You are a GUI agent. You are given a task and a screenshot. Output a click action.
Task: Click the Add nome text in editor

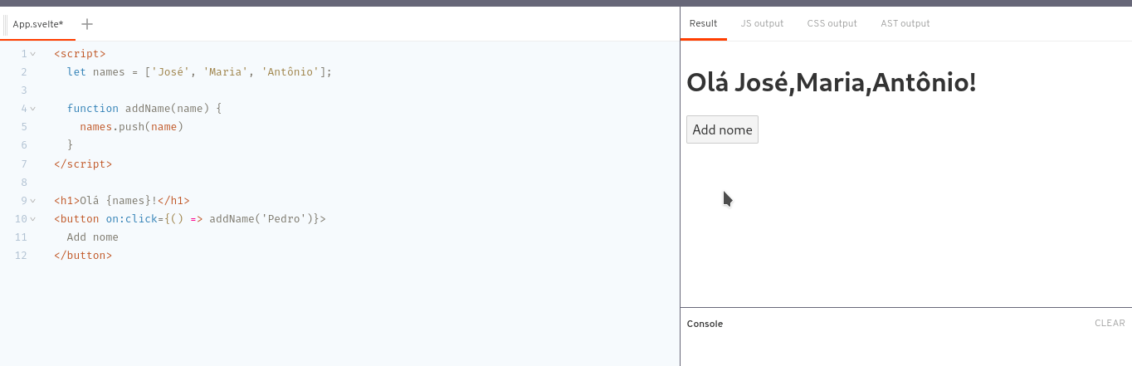point(93,237)
